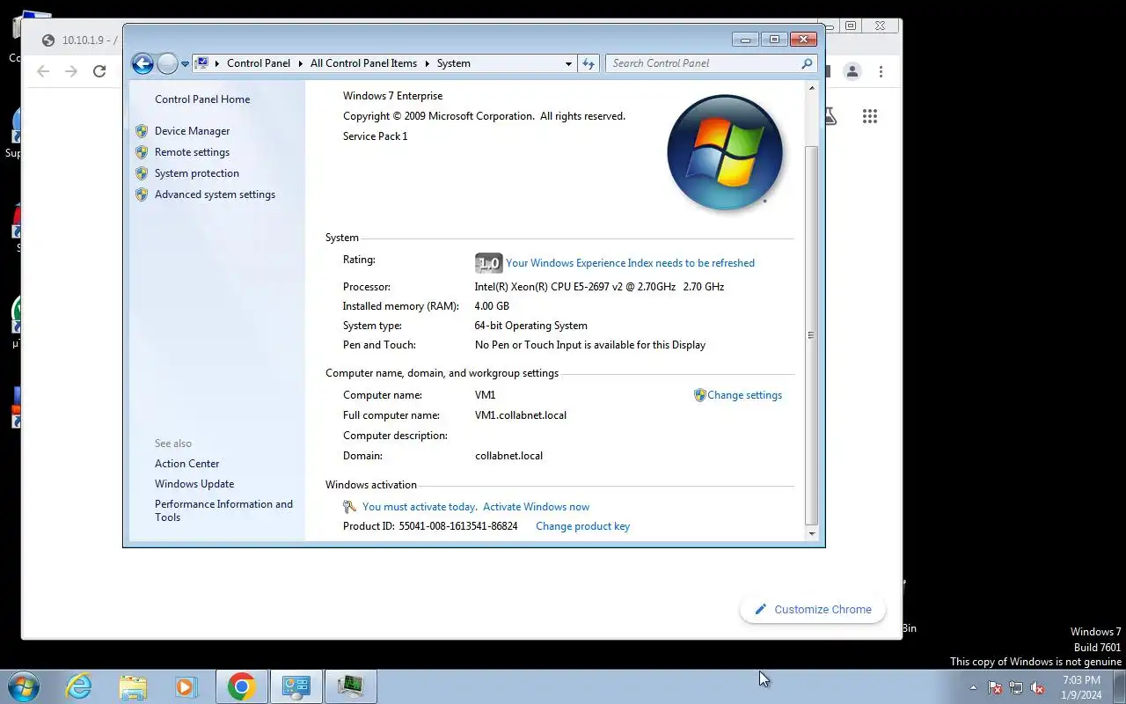Open Chrome three-dot menu

click(881, 71)
